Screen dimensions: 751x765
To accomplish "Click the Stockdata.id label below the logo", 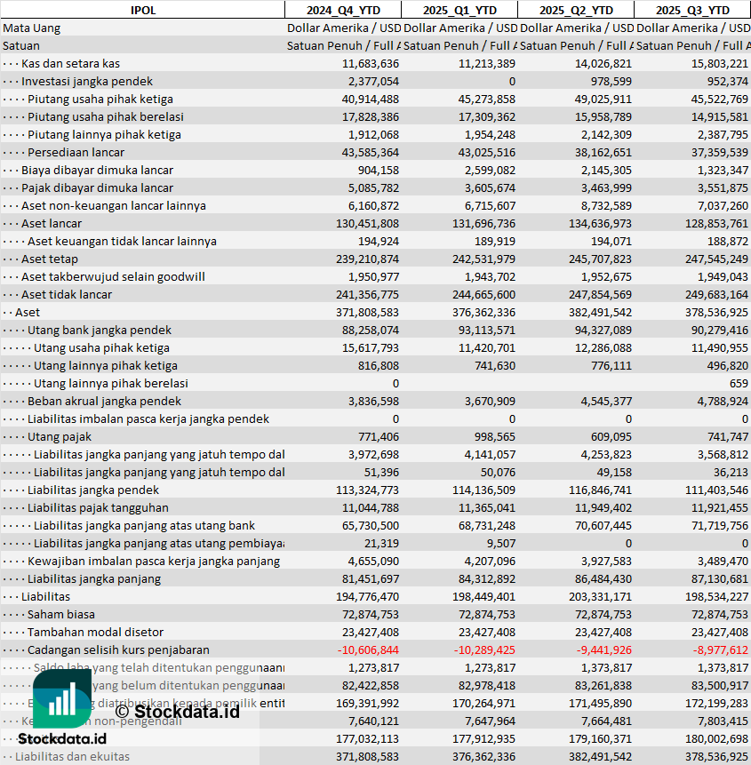I will coord(68,739).
